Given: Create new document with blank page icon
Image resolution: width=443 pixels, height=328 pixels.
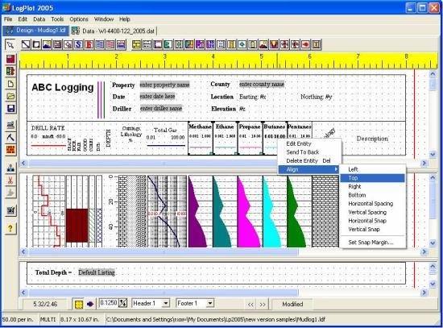Looking at the screenshot, I should click(x=10, y=84).
